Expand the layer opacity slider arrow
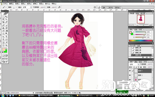Image resolution: width=155 pixels, height=97 pixels. (152, 64)
